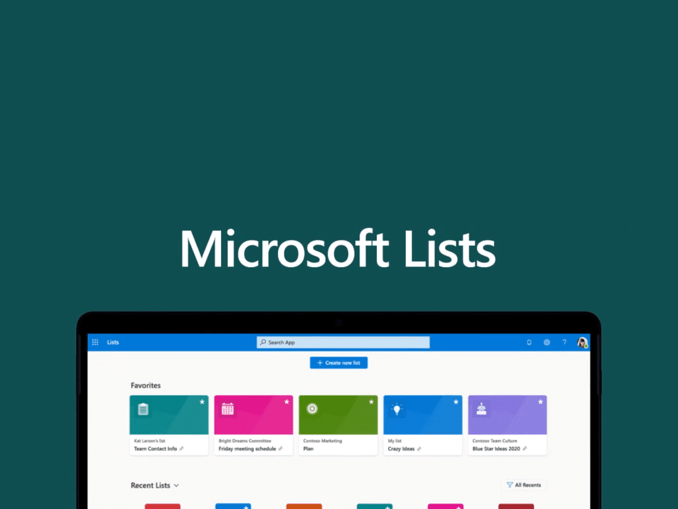Click the lightbulb icon on Crazy Ideas
Viewport: 678px width, 509px height.
(397, 409)
